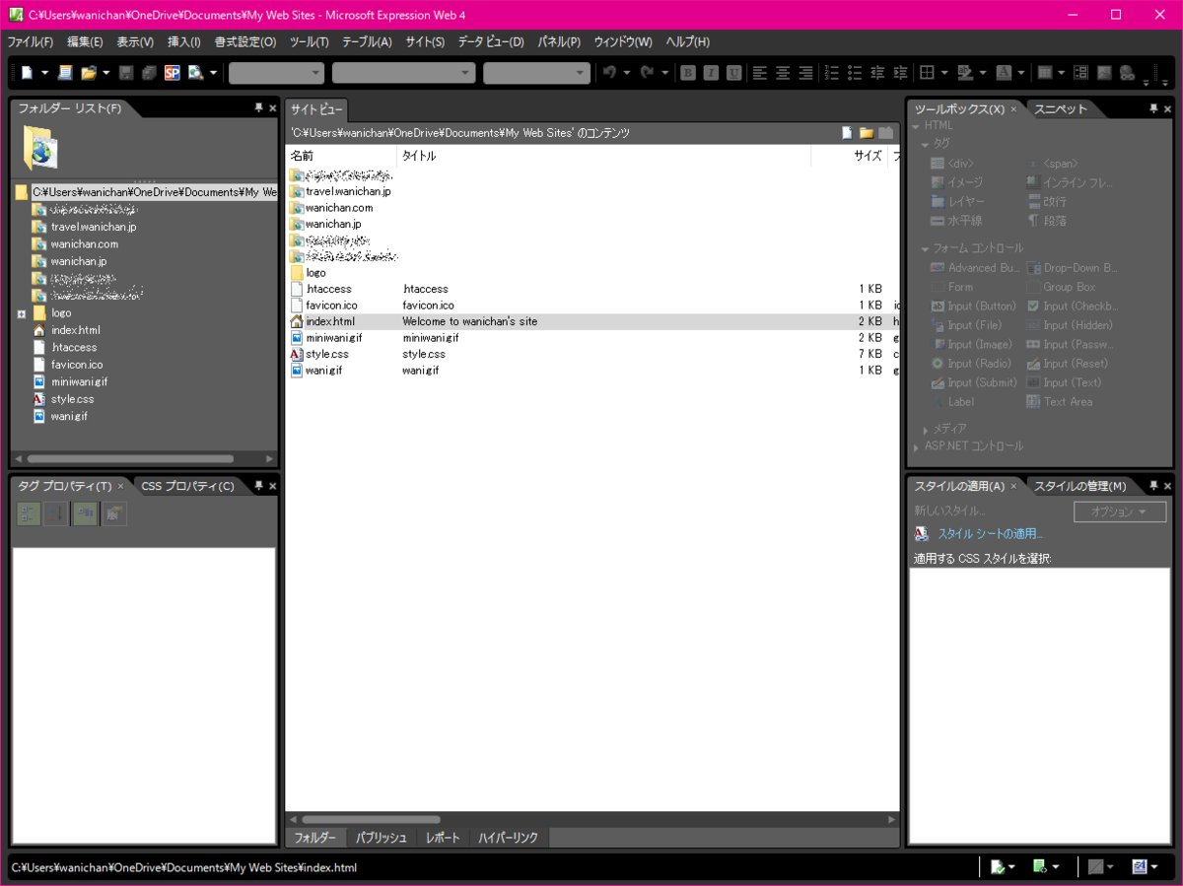Click the Bulleted list icon
The height and width of the screenshot is (886, 1183).
click(855, 72)
